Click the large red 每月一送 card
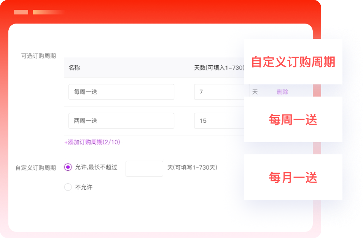The image size is (363, 238). (293, 178)
